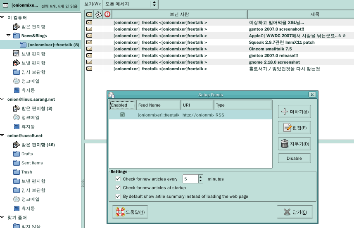Toggle Enabled checkbox for the [onionmixer]::freetalk feed
The image size is (354, 228).
point(122,115)
